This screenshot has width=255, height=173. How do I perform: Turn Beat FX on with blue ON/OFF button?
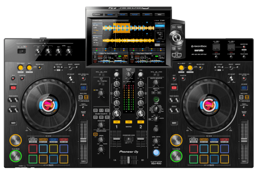(156, 152)
